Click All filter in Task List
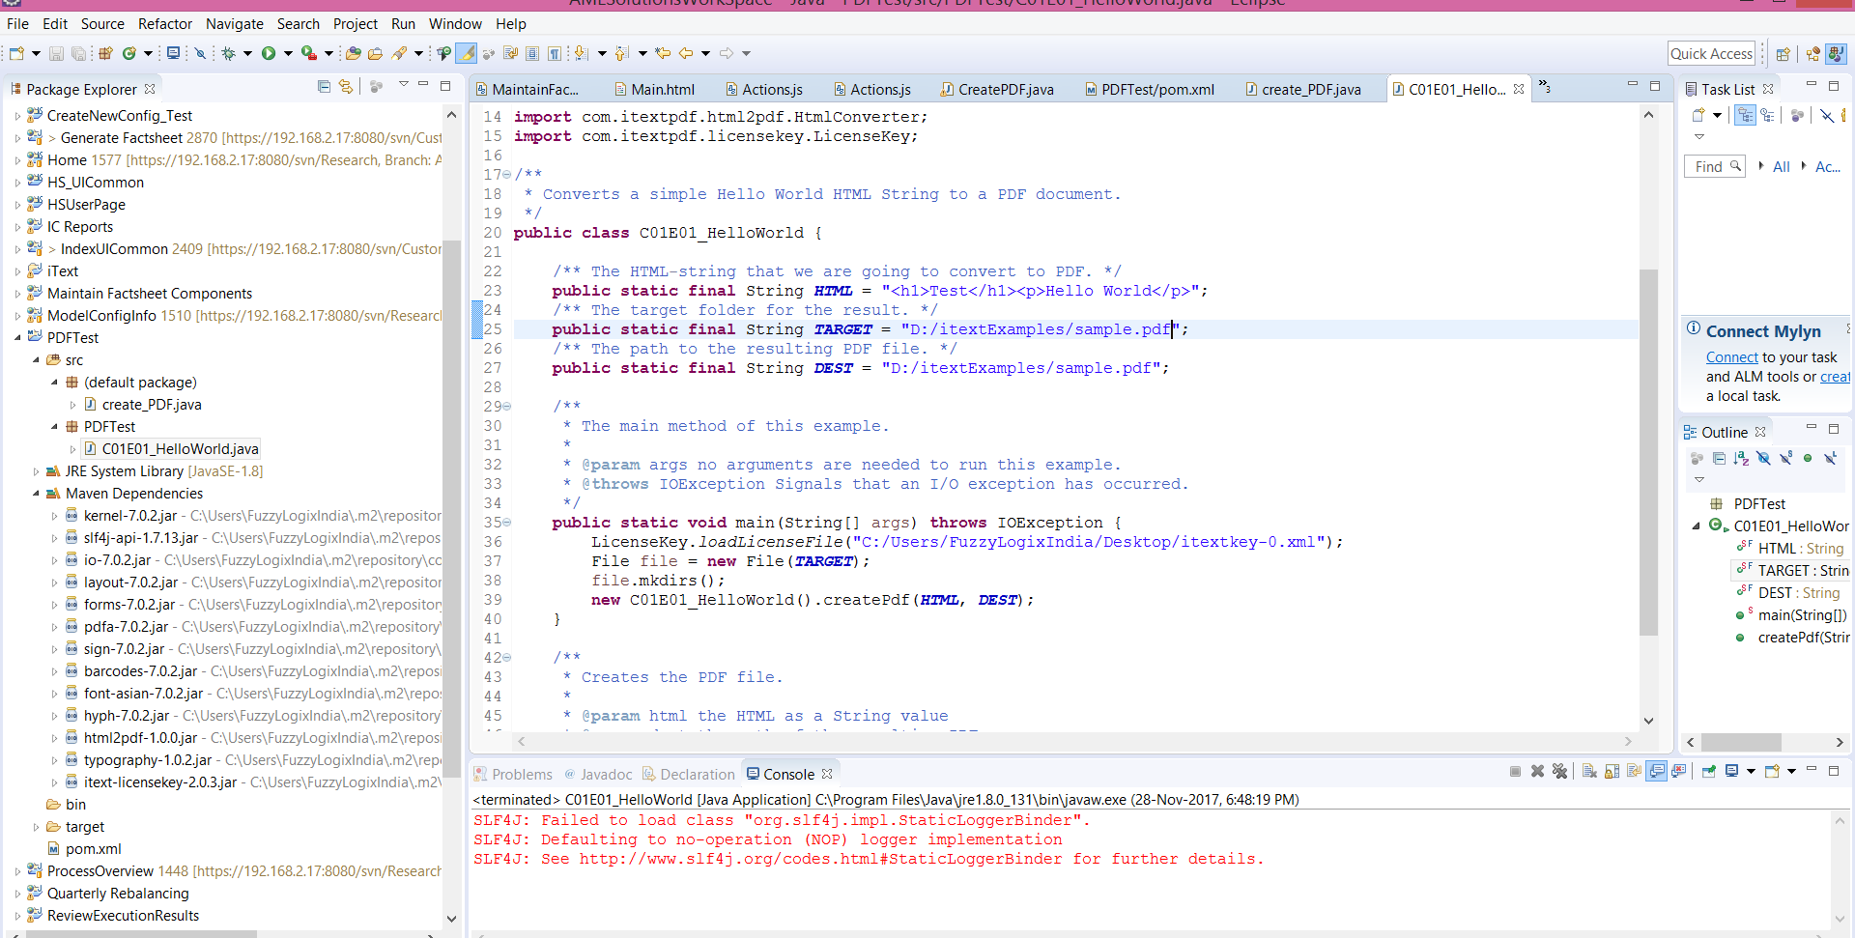 1782,166
